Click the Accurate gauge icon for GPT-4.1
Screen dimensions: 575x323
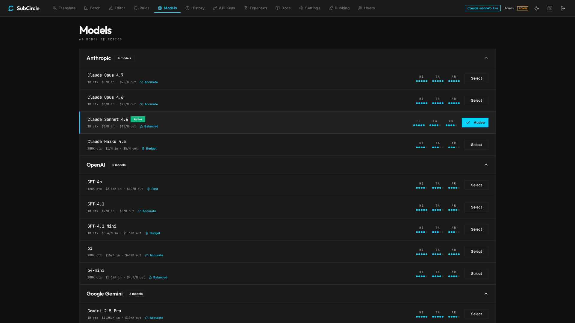(x=140, y=211)
